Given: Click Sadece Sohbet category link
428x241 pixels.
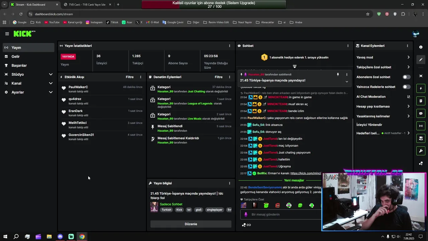Looking at the screenshot, I should [171, 204].
